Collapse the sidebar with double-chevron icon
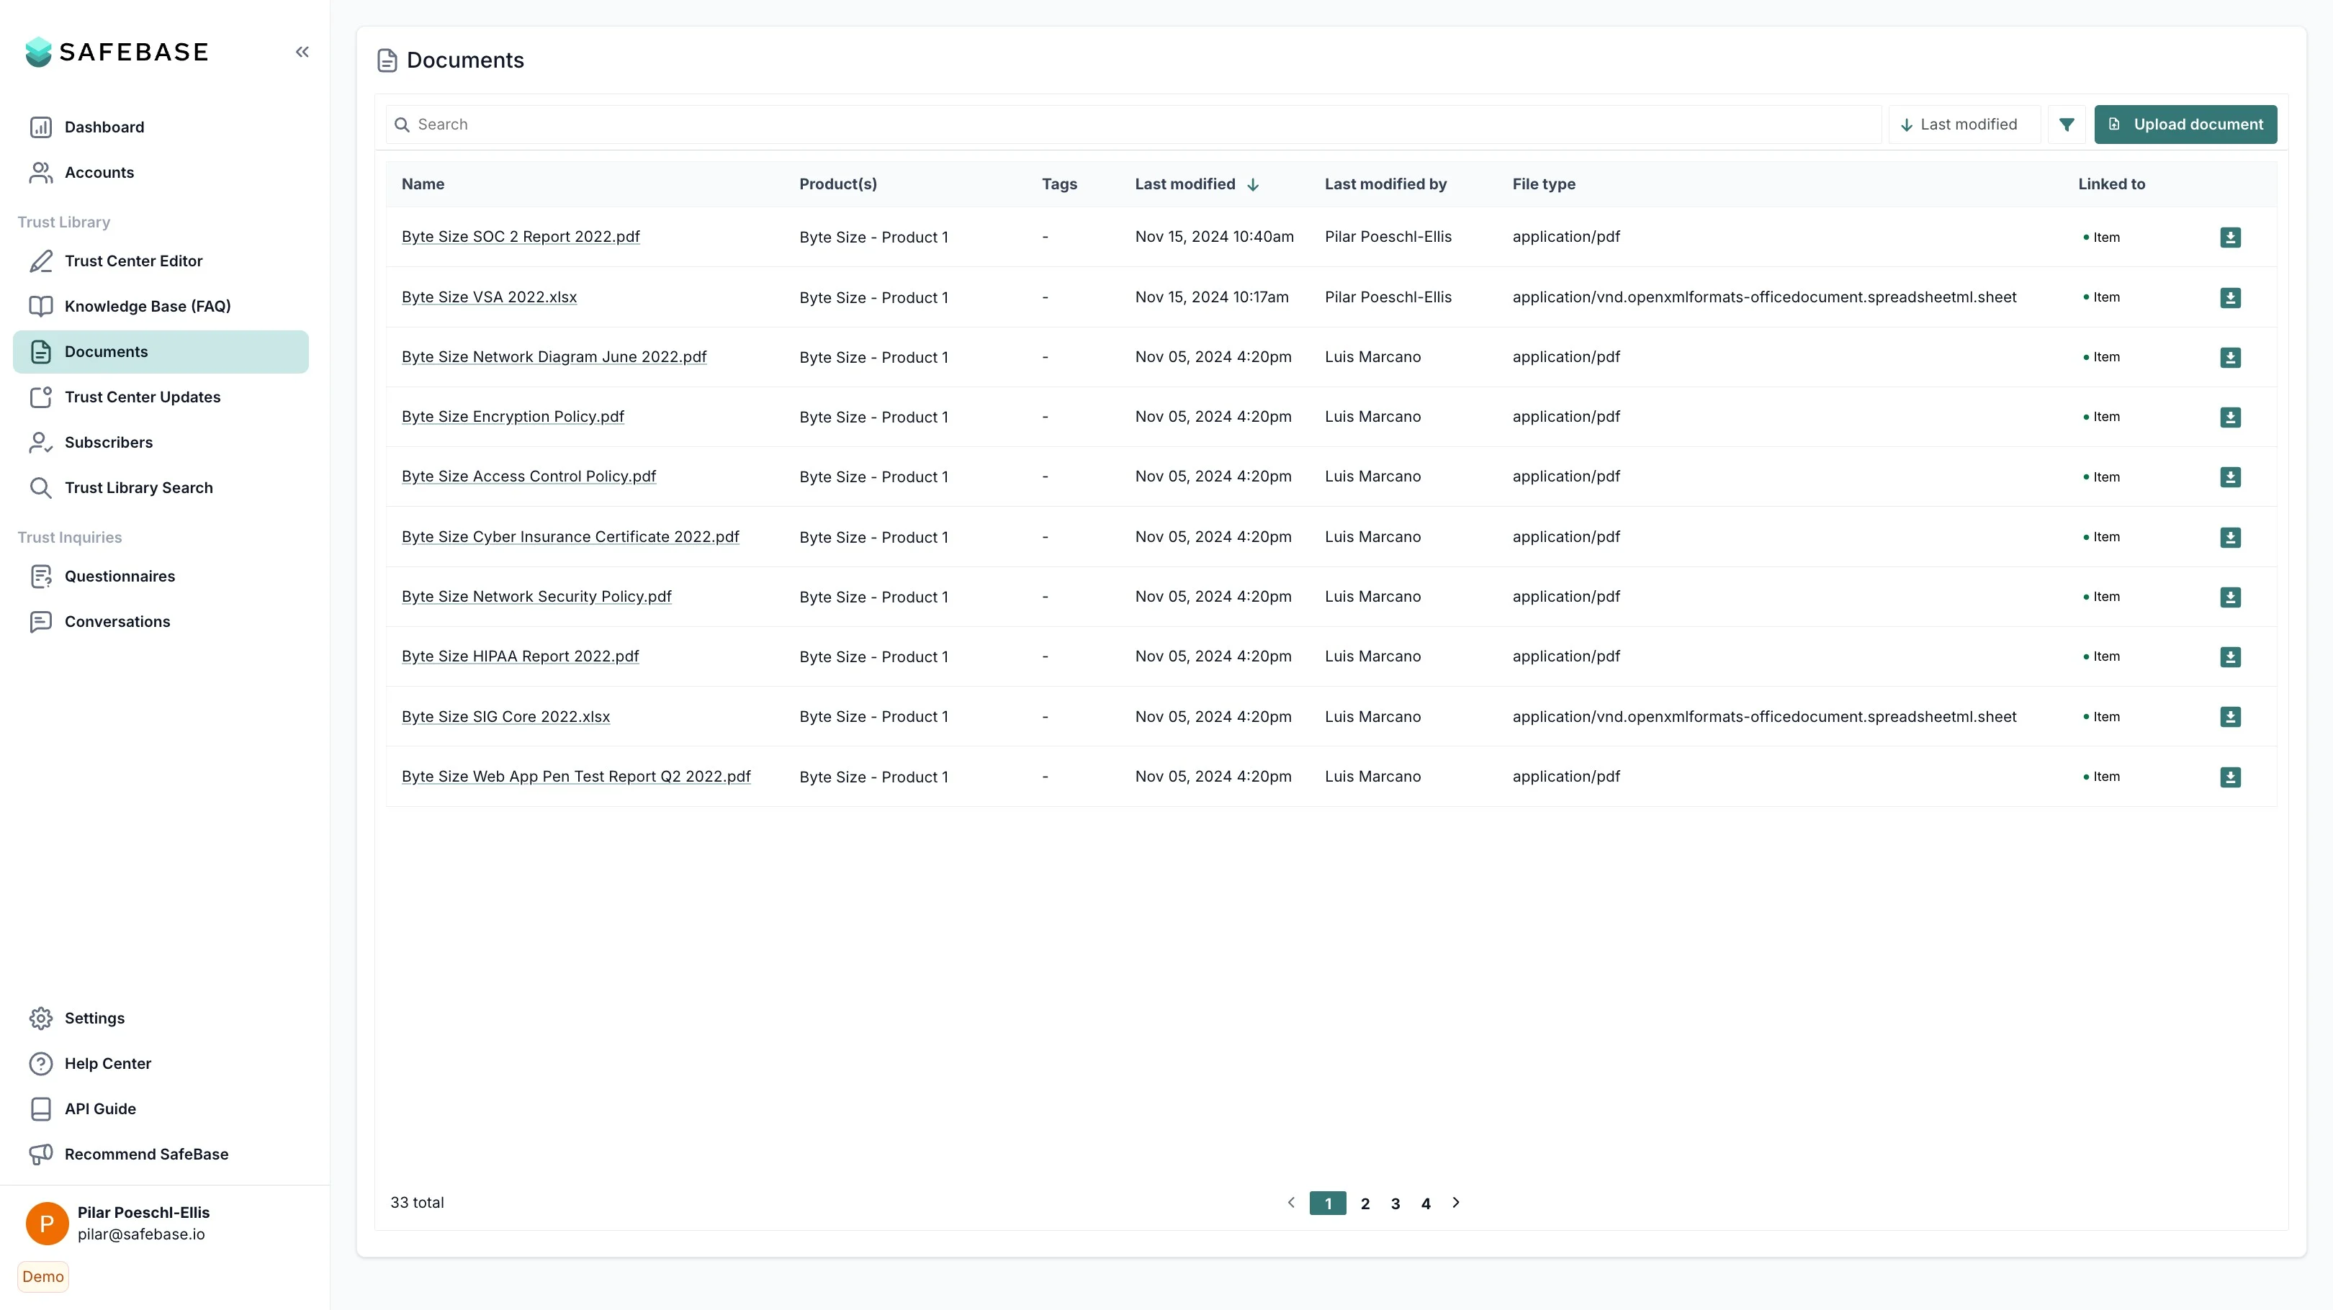 tap(302, 53)
